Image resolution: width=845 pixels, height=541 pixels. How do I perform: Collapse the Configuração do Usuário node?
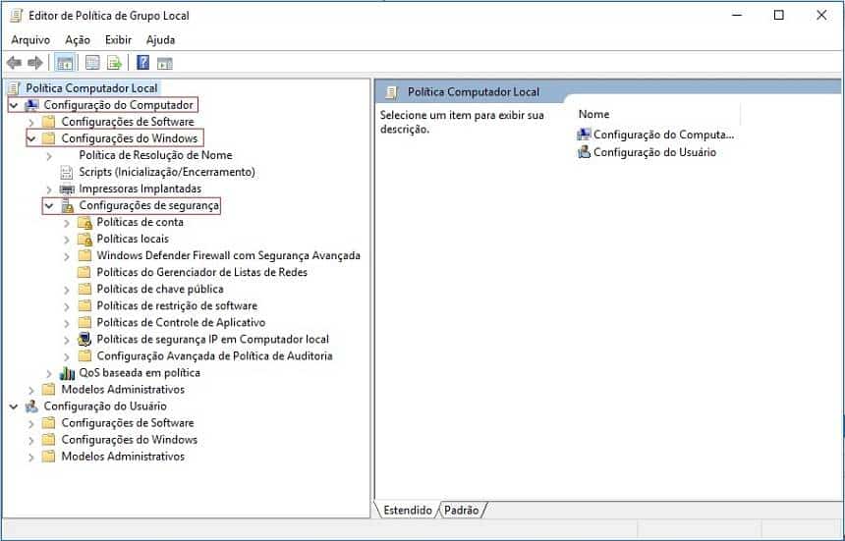pyautogui.click(x=14, y=406)
